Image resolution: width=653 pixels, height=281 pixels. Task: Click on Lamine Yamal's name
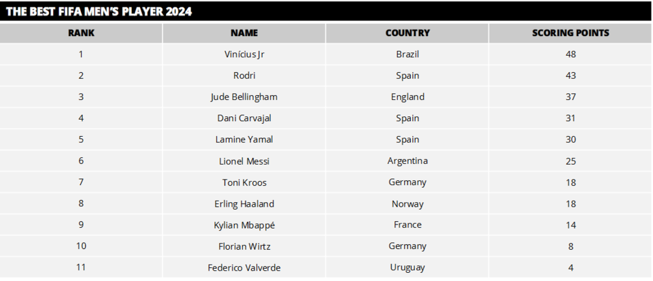(244, 139)
